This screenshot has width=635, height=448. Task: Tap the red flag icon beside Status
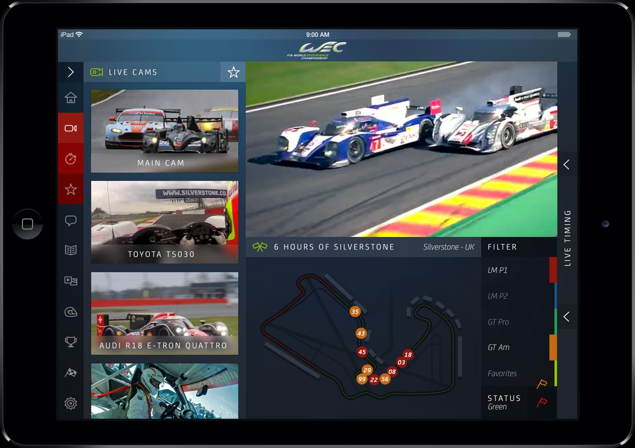pos(542,402)
